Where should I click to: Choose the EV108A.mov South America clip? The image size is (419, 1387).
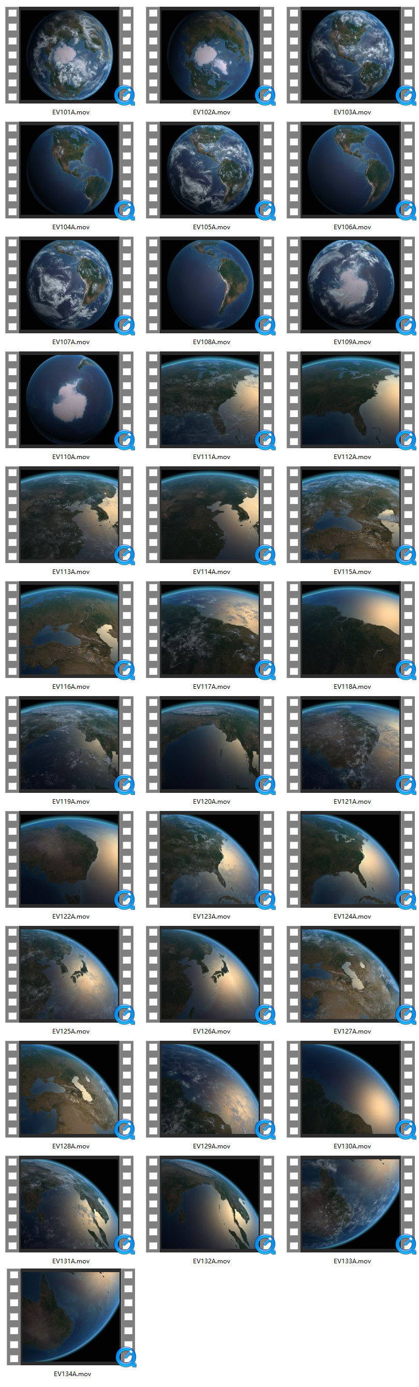point(210,284)
